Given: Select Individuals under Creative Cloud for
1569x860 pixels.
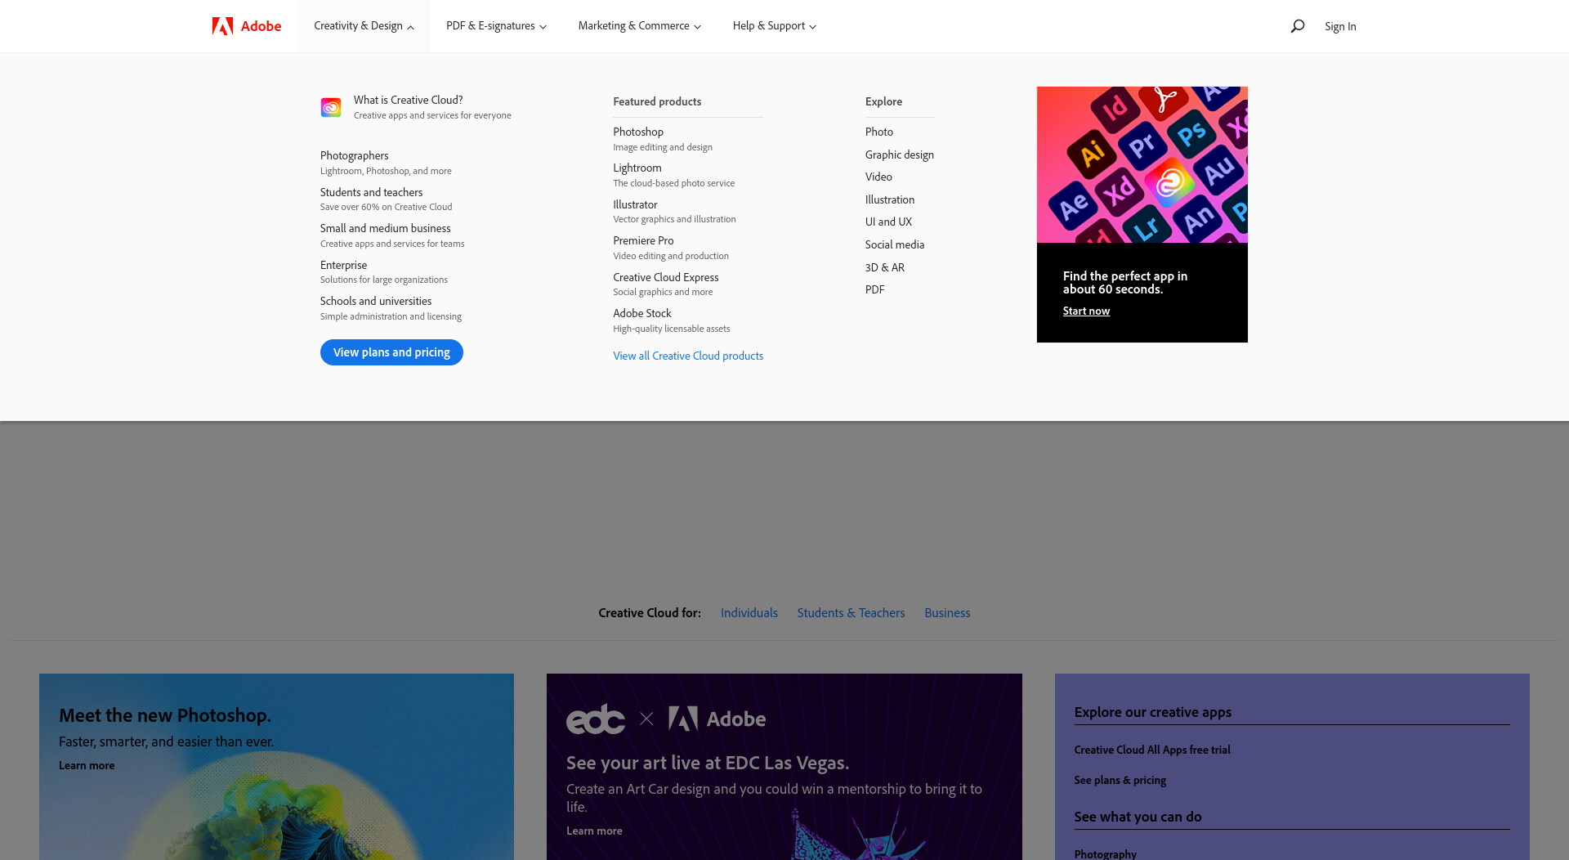Looking at the screenshot, I should pos(749,613).
